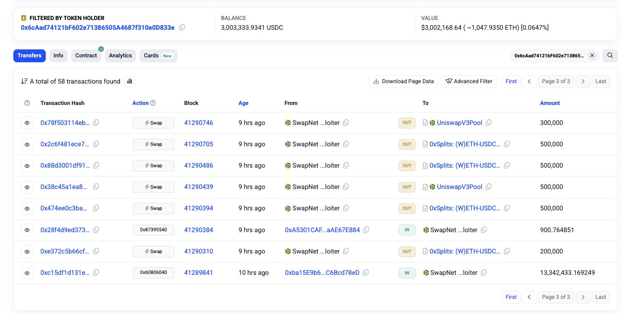The image size is (632, 314).
Task: Switch to the Analytics tab
Action: click(120, 56)
